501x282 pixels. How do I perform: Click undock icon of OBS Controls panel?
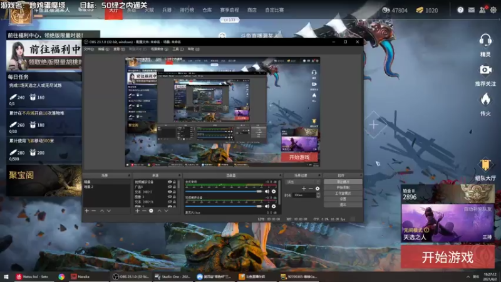[x=361, y=175]
